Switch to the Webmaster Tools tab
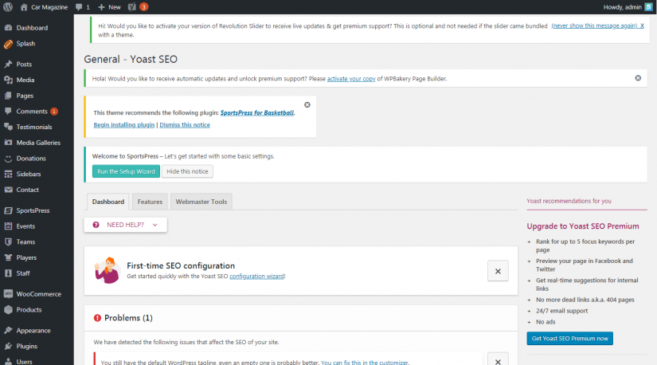This screenshot has height=365, width=657. pyautogui.click(x=201, y=202)
